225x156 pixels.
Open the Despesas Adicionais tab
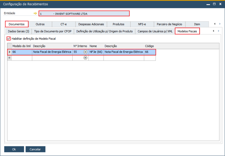click(x=91, y=24)
